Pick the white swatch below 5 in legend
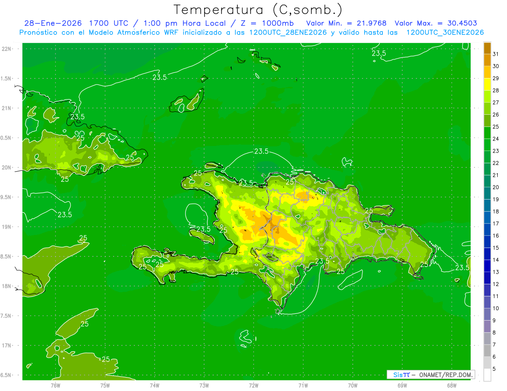 (x=487, y=375)
